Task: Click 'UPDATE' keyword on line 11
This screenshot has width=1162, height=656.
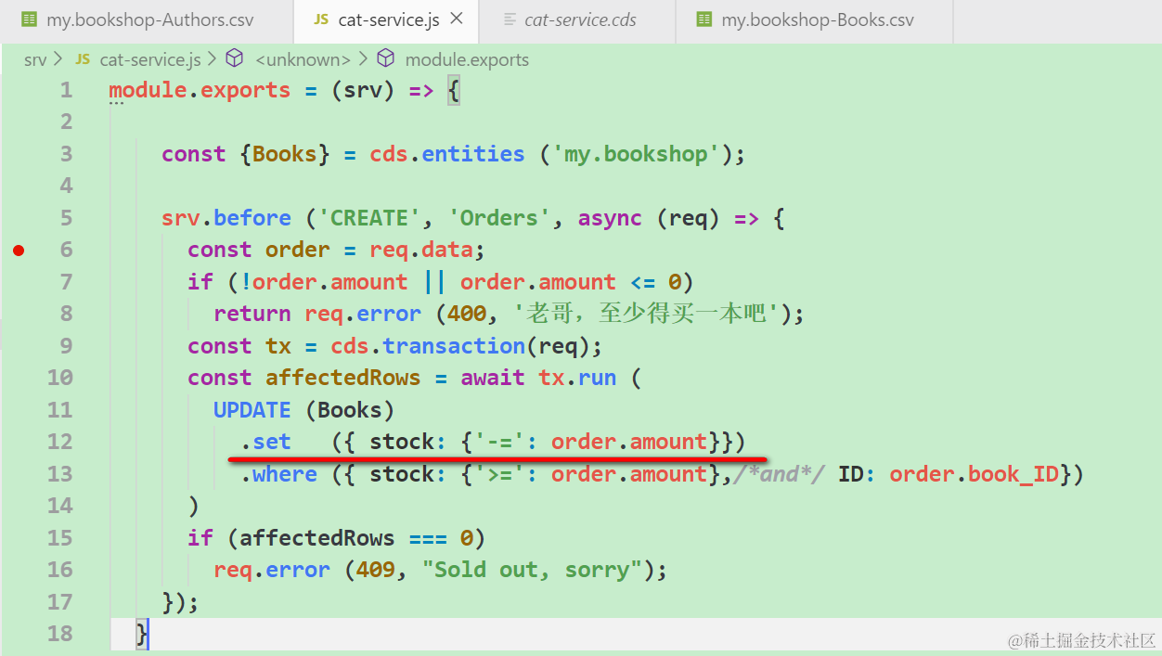Action: pos(252,410)
